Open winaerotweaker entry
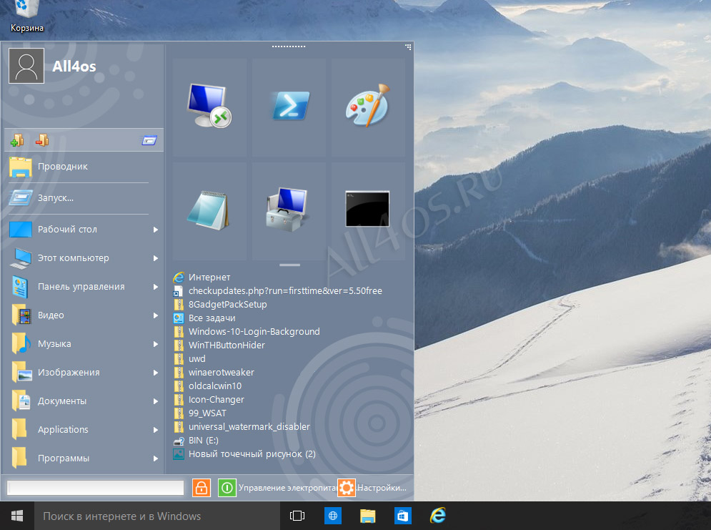This screenshot has height=530, width=711. 214,373
